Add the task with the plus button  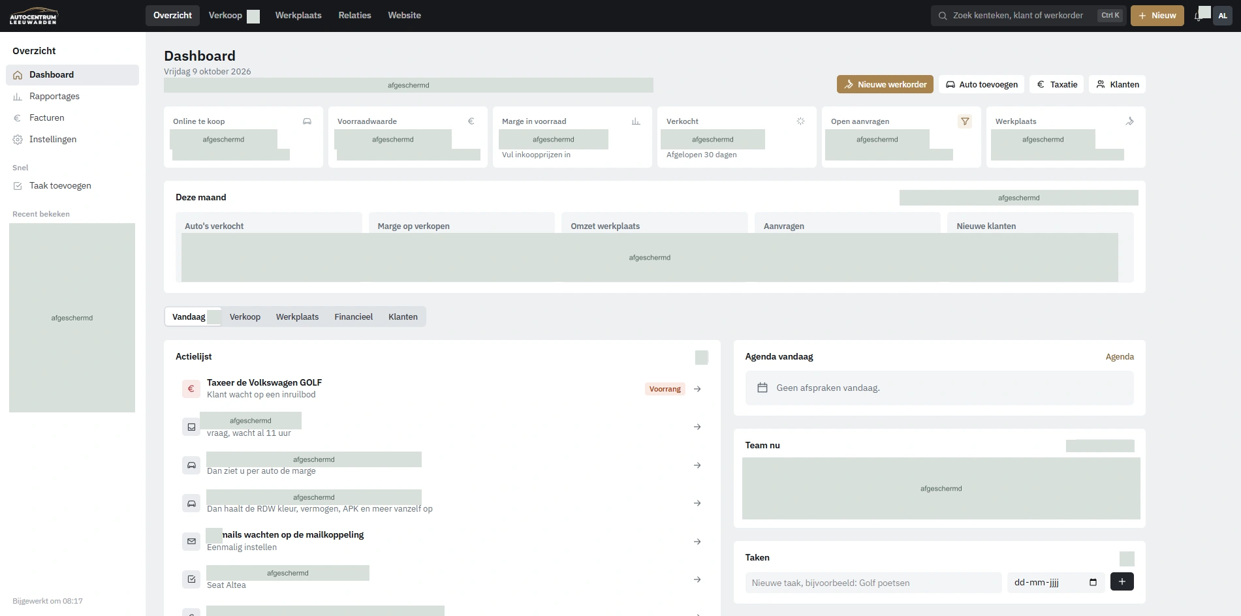tap(1122, 581)
